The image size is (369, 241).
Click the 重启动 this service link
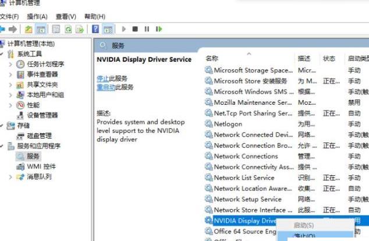[106, 87]
